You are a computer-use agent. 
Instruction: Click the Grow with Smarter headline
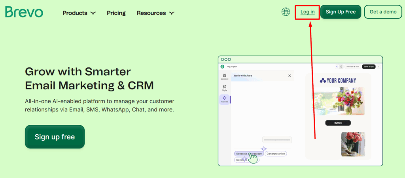[89, 78]
